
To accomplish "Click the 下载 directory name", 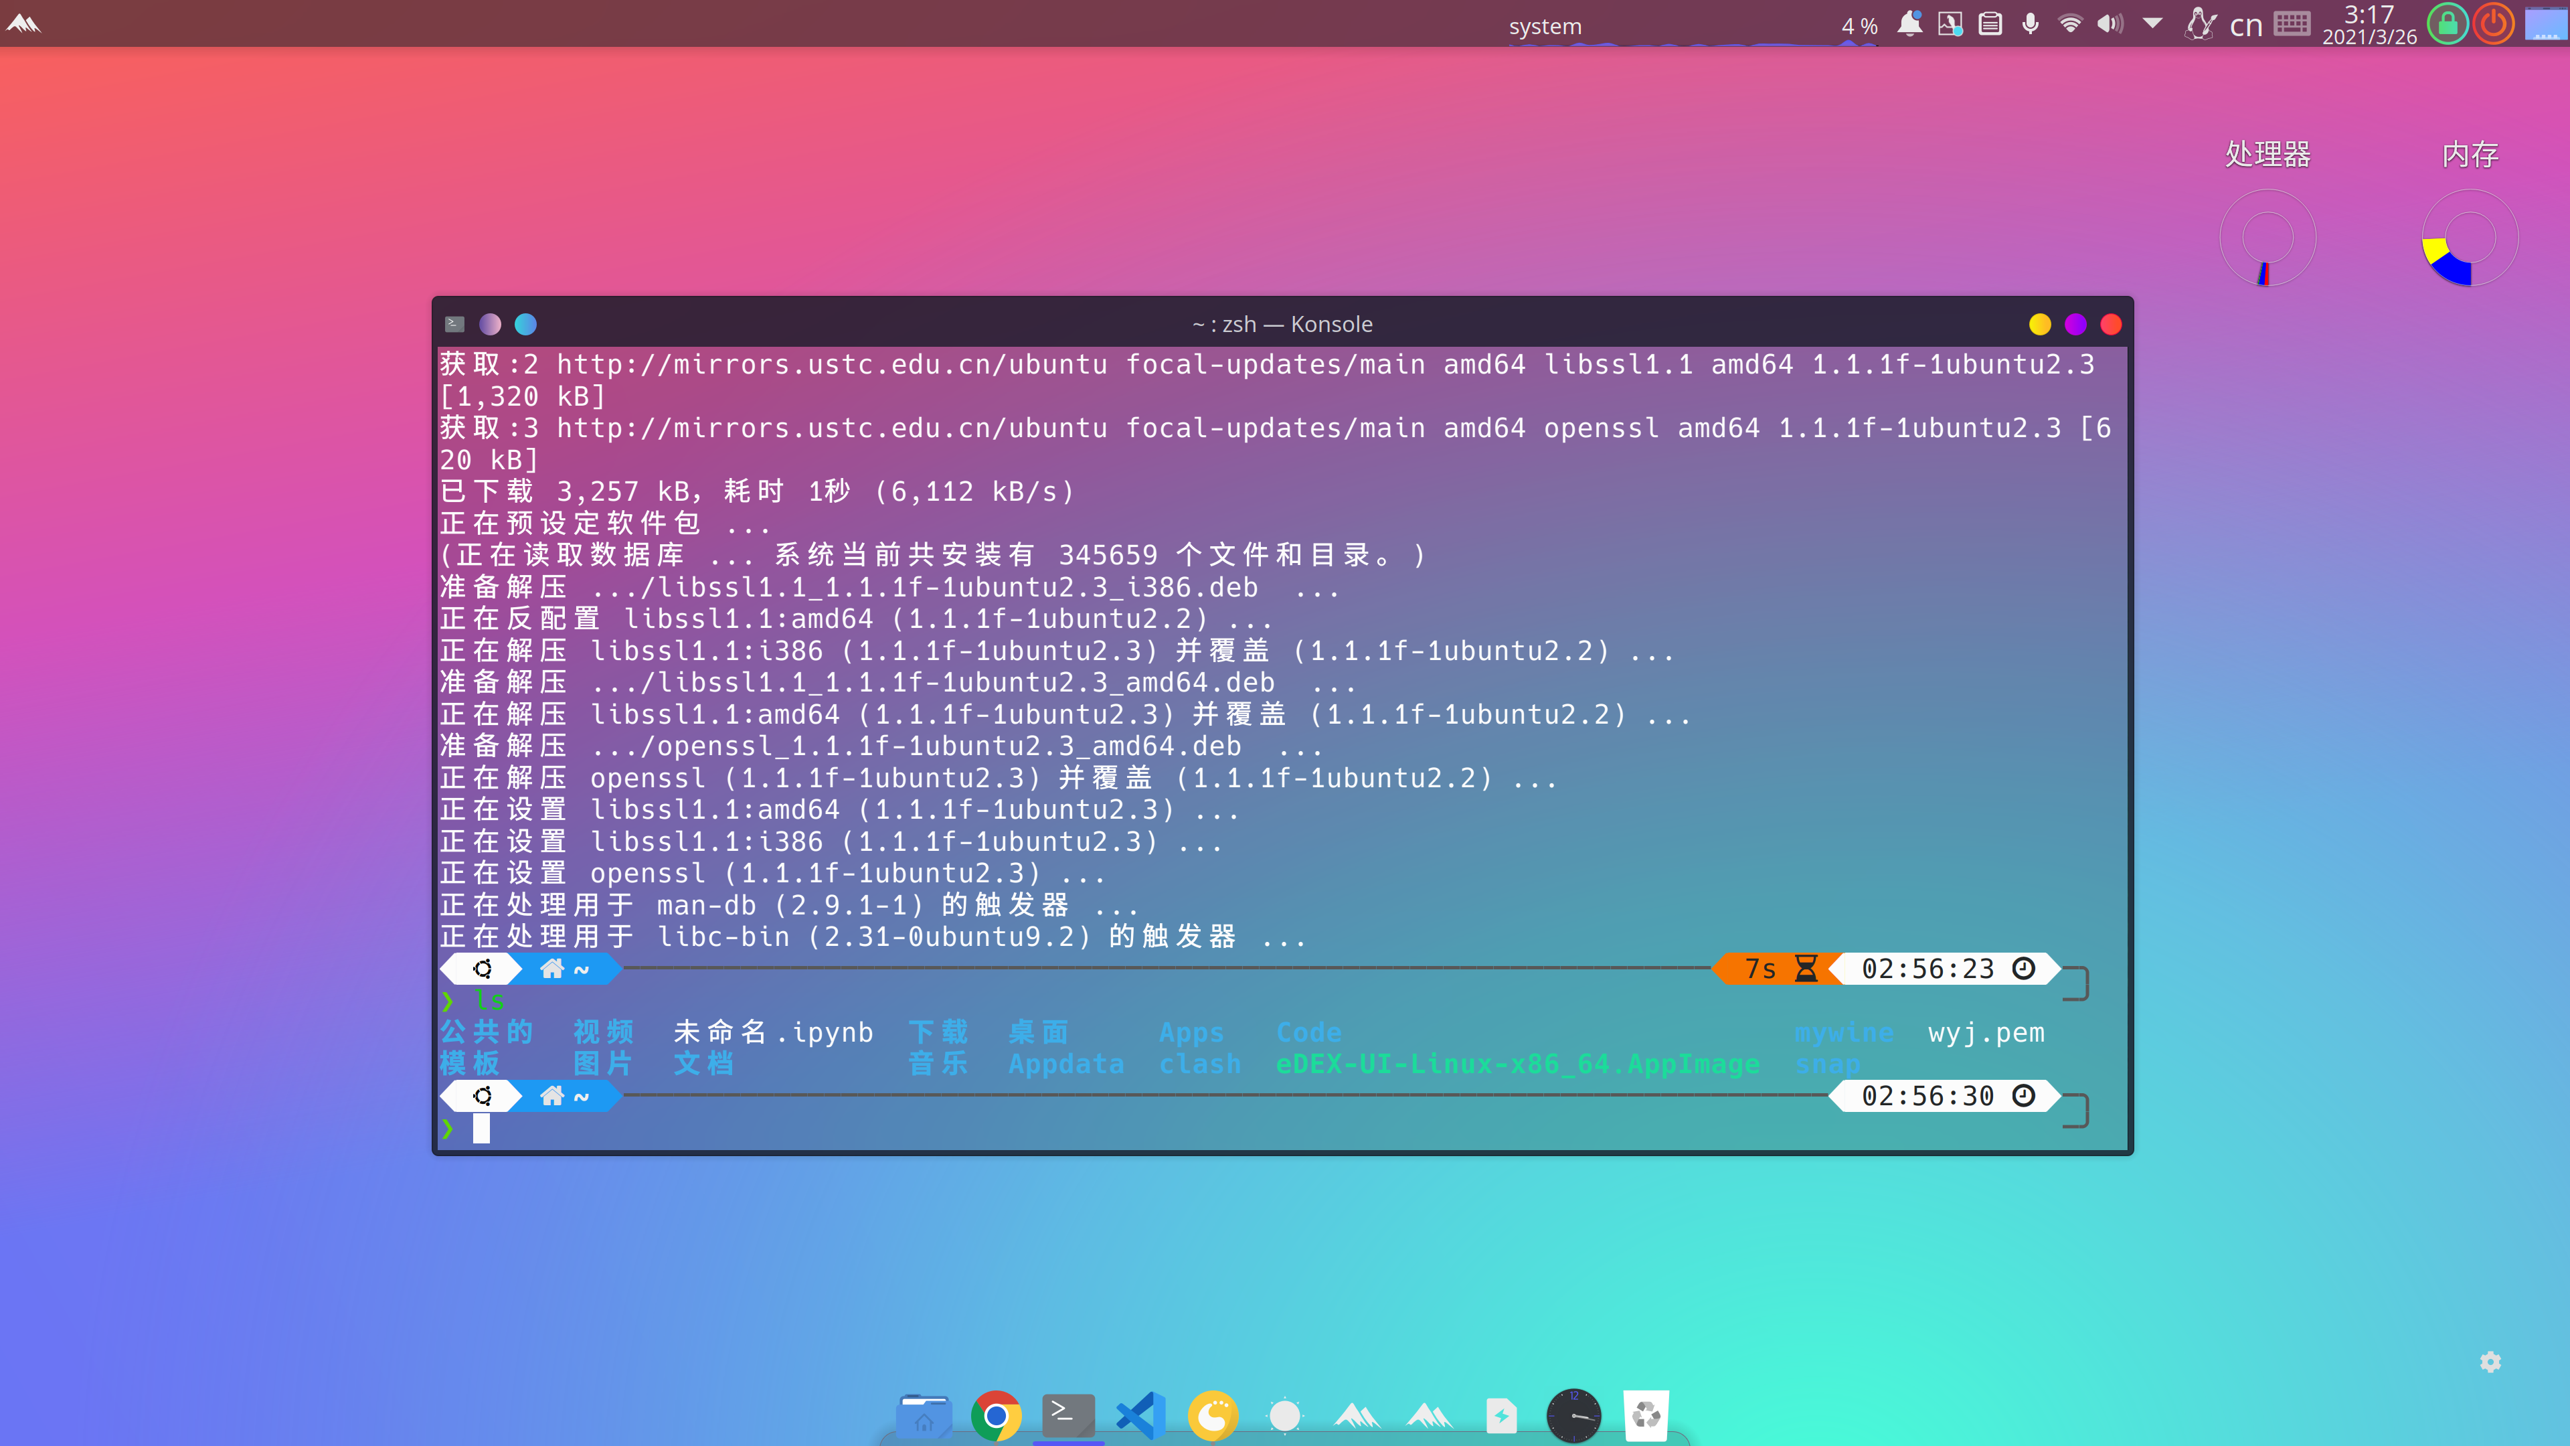I will pyautogui.click(x=939, y=1032).
